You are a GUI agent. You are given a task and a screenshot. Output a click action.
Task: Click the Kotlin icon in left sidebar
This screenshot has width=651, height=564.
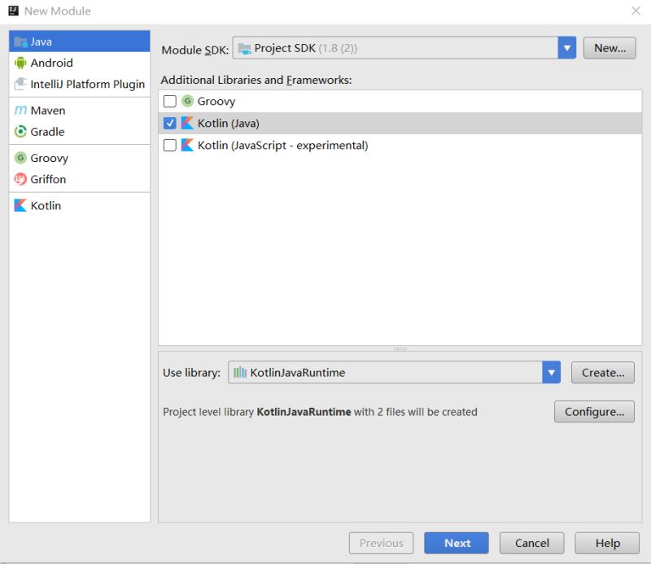click(20, 206)
